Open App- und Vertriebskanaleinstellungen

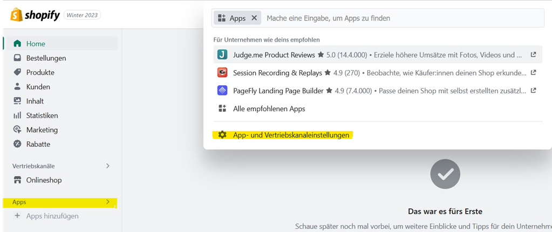[x=291, y=135]
